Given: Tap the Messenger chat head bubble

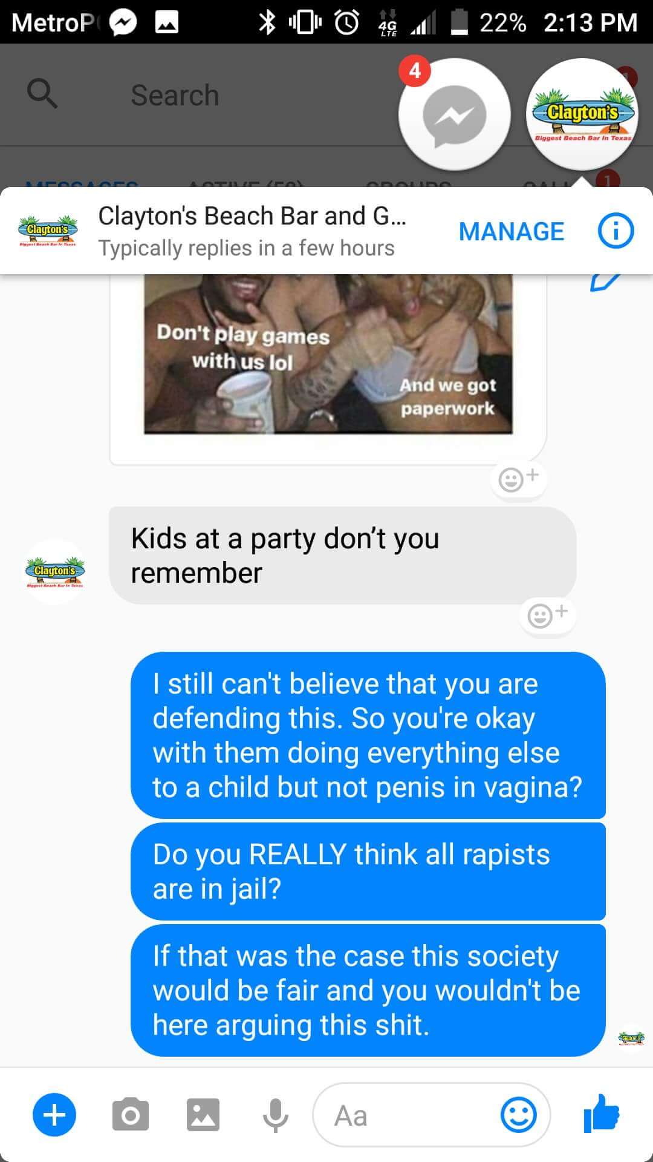Looking at the screenshot, I should 454,114.
